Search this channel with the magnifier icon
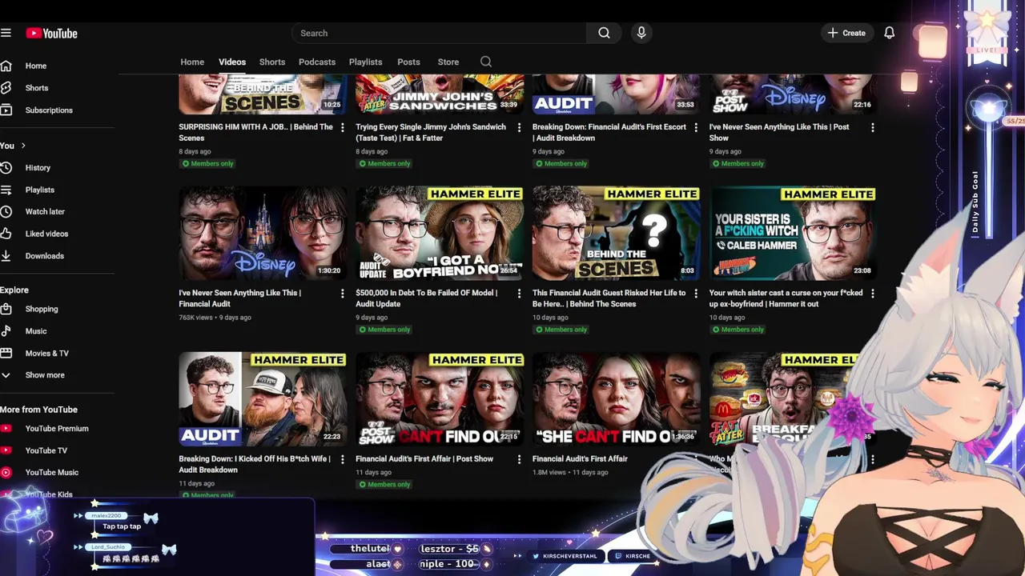The width and height of the screenshot is (1025, 576). 486,62
